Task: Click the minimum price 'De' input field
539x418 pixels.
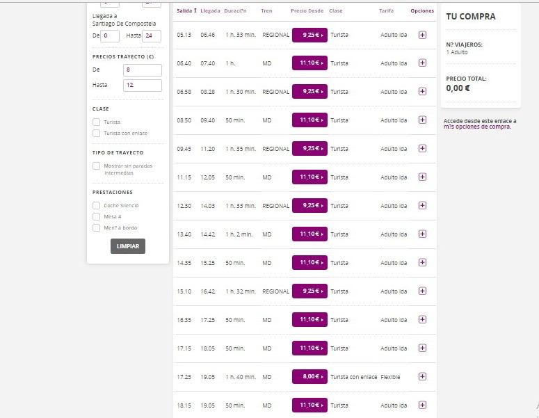Action: click(142, 70)
